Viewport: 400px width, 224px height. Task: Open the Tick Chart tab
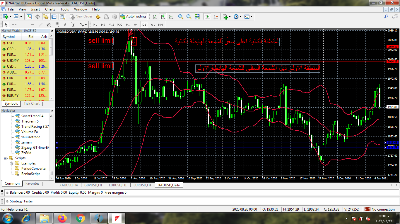click(32, 104)
